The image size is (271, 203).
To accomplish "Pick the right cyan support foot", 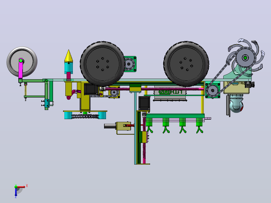I will 102,115.
